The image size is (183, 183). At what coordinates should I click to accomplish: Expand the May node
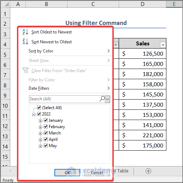40,146
